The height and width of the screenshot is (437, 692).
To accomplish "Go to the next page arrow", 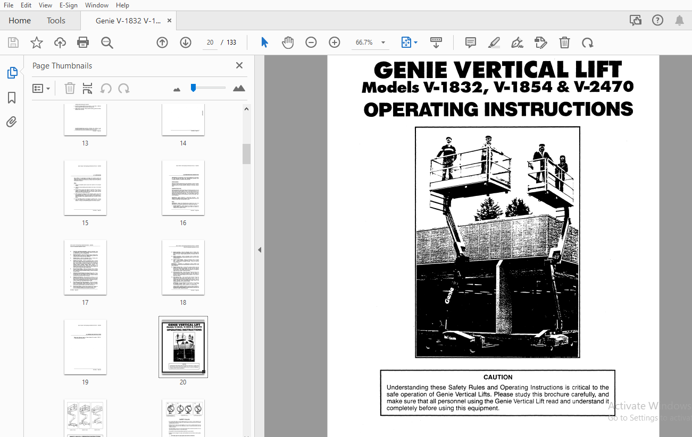I will (186, 42).
